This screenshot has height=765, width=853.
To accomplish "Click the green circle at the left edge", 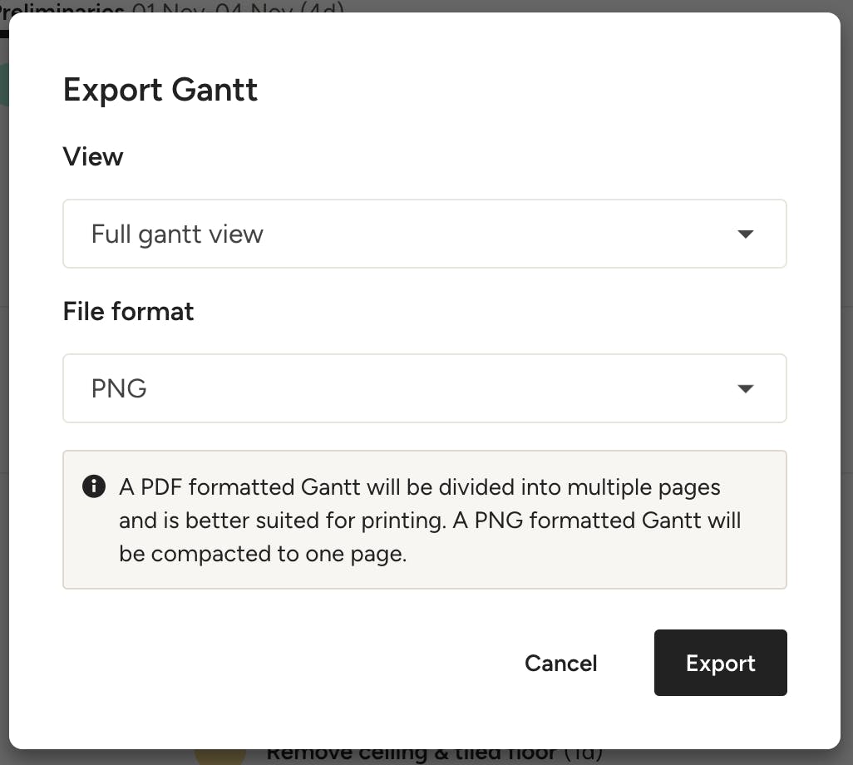I will [4, 83].
